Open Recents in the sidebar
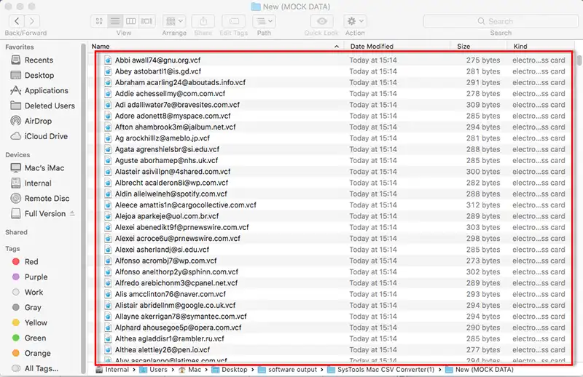Image resolution: width=583 pixels, height=377 pixels. point(39,60)
